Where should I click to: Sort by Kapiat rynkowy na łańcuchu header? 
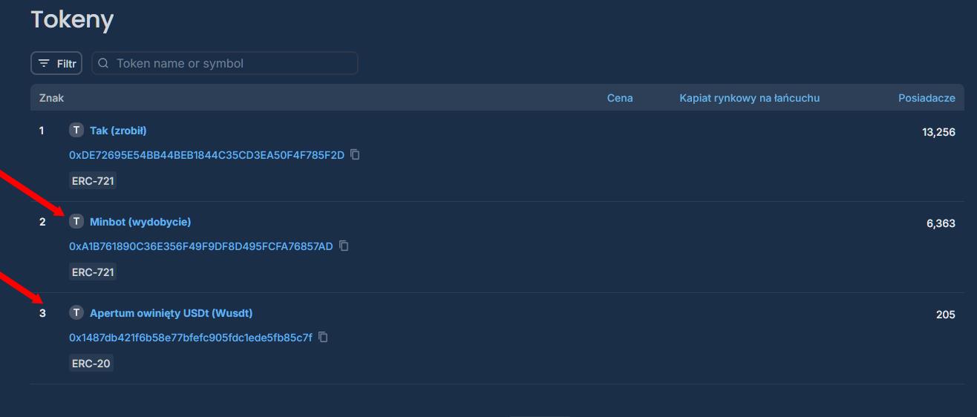pos(750,98)
